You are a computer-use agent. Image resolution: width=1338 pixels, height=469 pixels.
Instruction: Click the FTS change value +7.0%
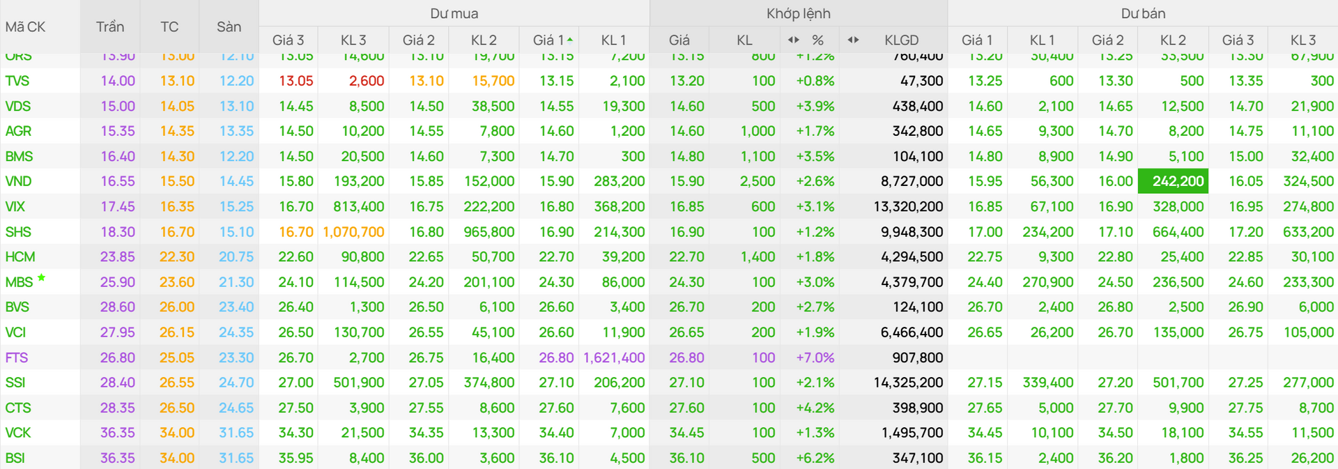point(815,357)
